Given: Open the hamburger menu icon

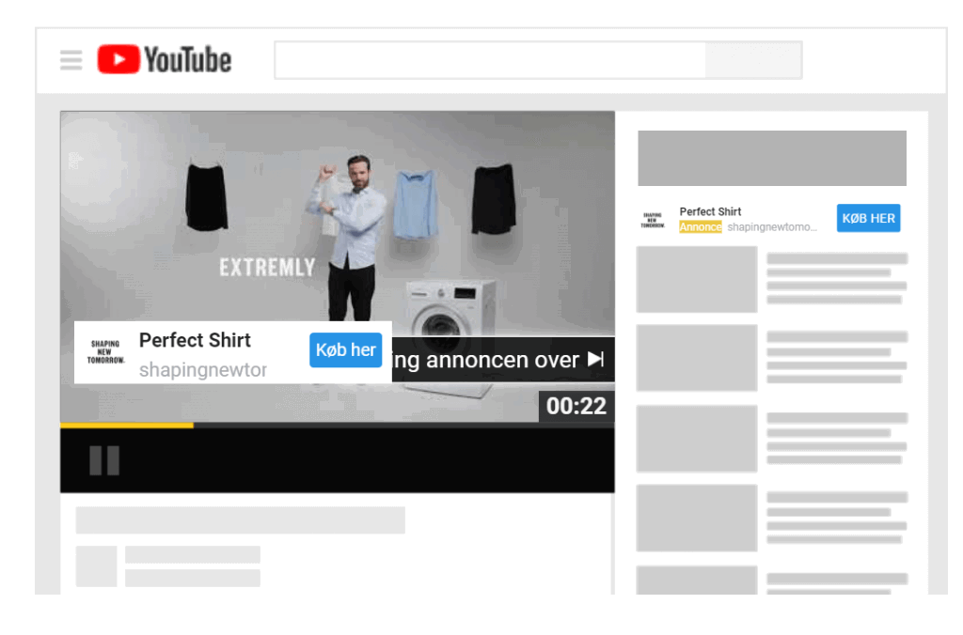Looking at the screenshot, I should (x=71, y=60).
